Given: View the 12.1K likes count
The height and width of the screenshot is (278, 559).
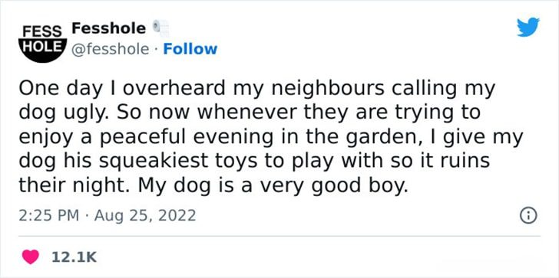Looking at the screenshot, I should tap(74, 257).
